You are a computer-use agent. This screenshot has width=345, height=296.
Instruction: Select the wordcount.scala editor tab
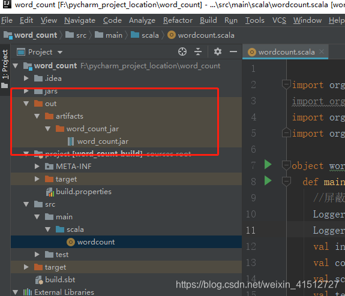(x=286, y=52)
